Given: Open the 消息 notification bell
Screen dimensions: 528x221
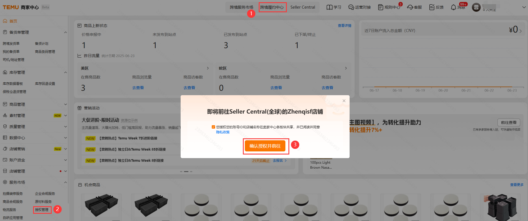Looking at the screenshot, I should click(x=454, y=7).
